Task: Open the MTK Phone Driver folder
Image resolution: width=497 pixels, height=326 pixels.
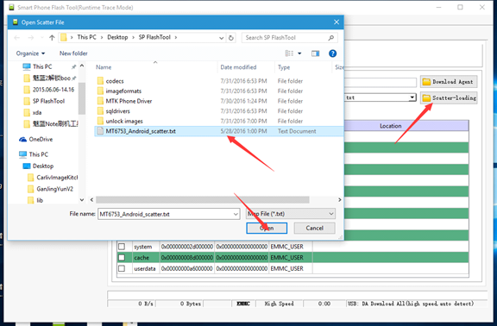Action: (x=129, y=101)
